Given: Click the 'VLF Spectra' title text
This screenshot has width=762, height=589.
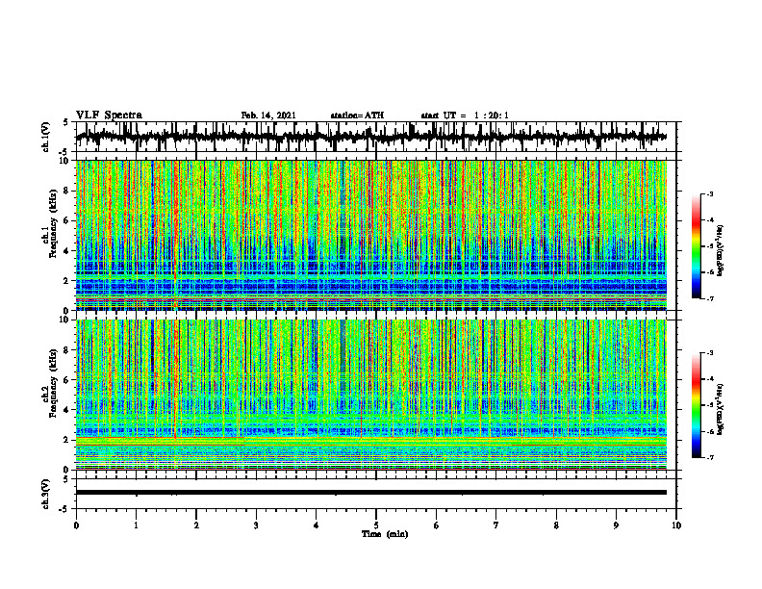Looking at the screenshot, I should pos(109,115).
